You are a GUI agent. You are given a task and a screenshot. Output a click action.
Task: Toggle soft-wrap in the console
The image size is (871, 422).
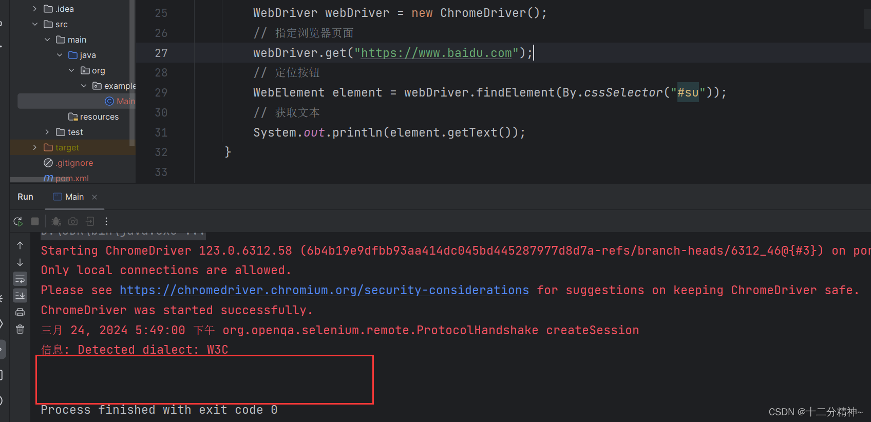20,279
